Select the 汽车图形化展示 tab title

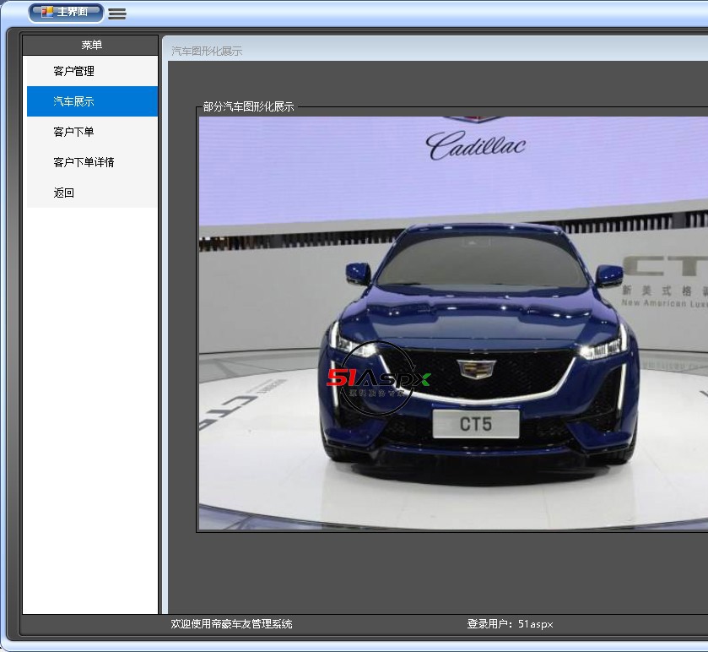(207, 51)
